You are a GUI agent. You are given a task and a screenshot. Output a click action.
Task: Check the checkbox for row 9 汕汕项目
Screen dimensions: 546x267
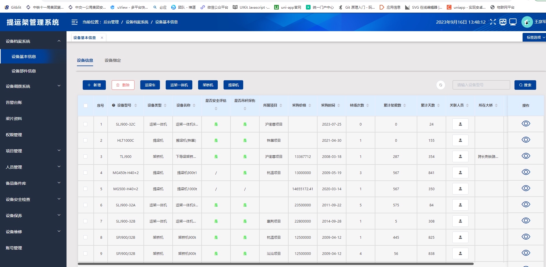[85, 253]
